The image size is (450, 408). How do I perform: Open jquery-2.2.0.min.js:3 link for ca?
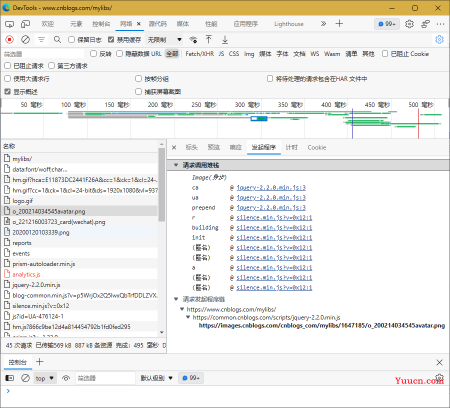[271, 187]
